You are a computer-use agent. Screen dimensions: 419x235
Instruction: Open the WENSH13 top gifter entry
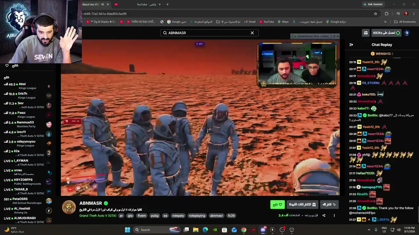coord(382,54)
